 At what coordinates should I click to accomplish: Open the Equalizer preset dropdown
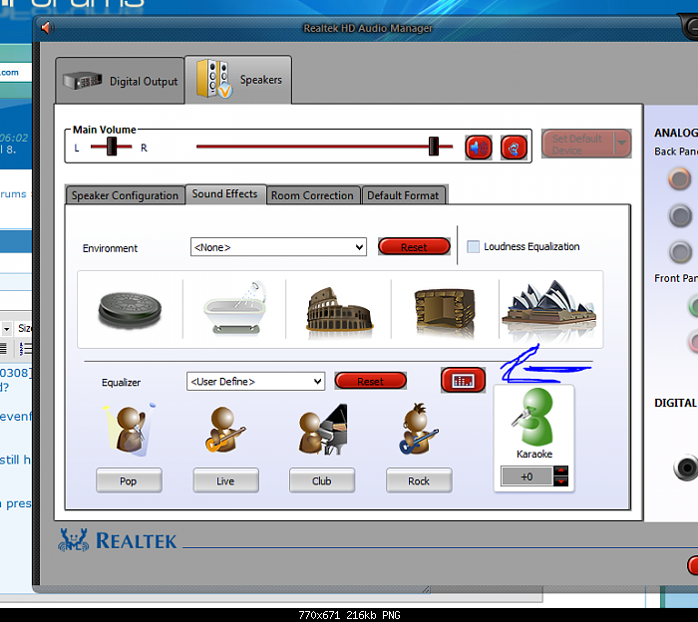[x=256, y=382]
